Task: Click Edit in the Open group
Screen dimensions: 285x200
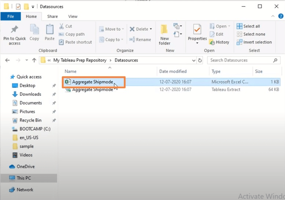Action: coord(216,34)
